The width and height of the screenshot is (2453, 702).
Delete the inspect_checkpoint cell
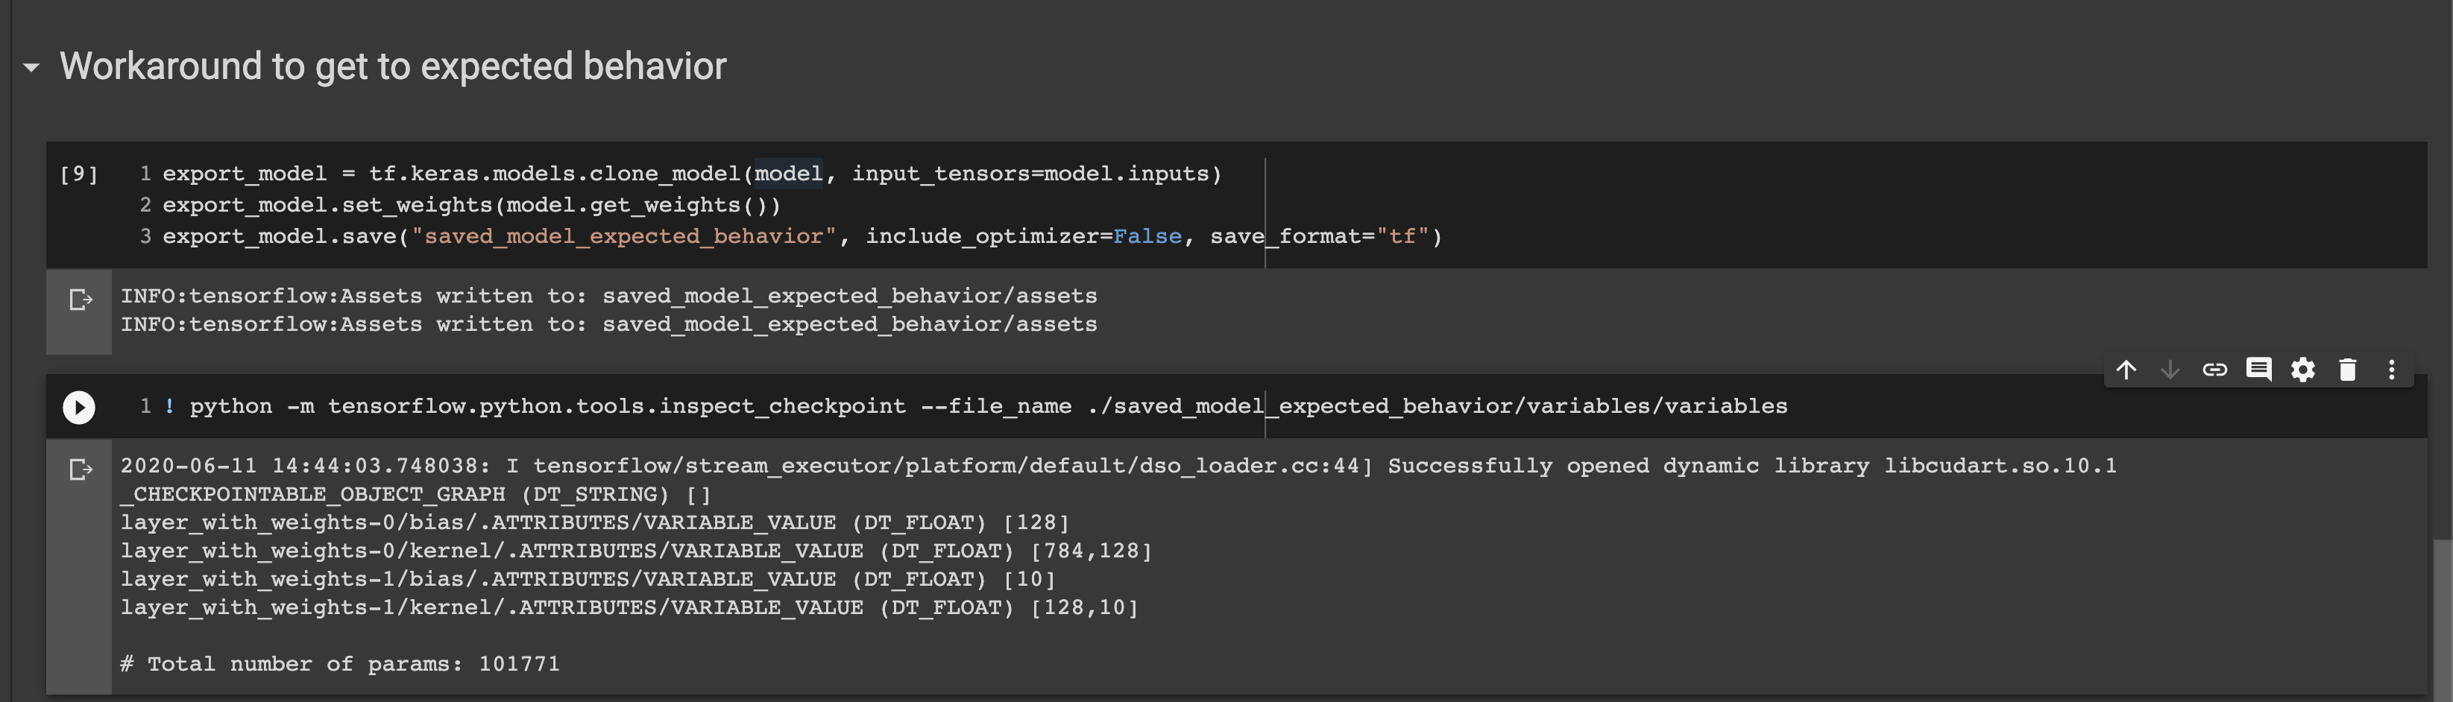click(2347, 370)
